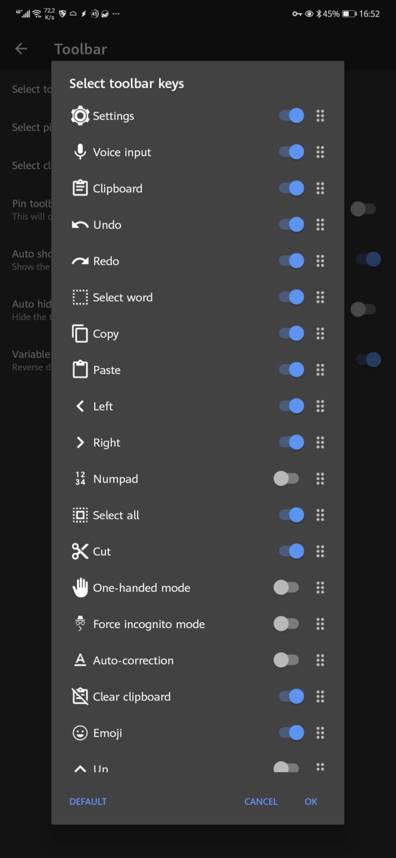Select the Force incognito spy icon
Screen dimensions: 396x858
click(x=80, y=624)
